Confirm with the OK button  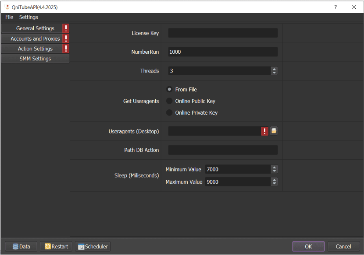click(x=308, y=247)
